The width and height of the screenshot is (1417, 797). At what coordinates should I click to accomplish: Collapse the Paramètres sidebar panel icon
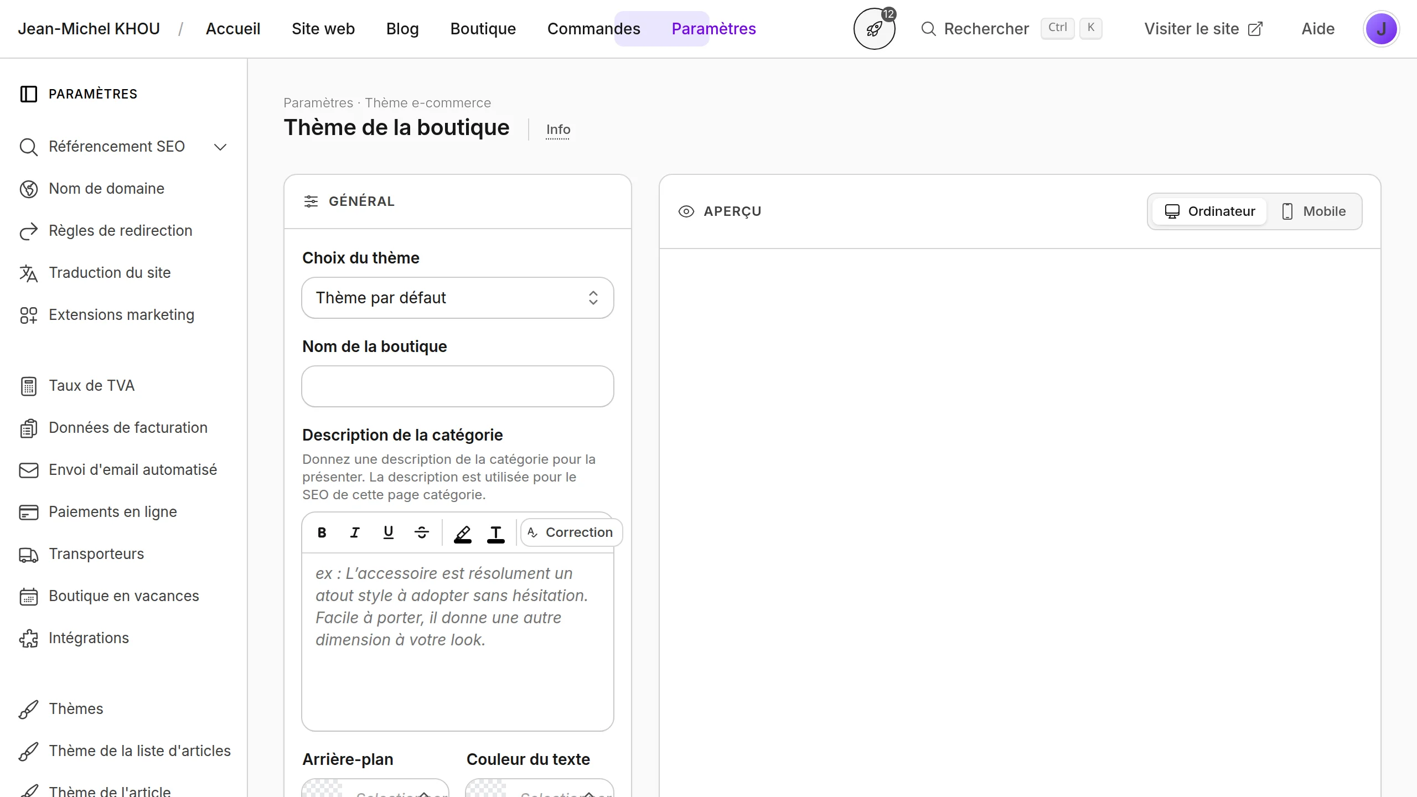29,94
